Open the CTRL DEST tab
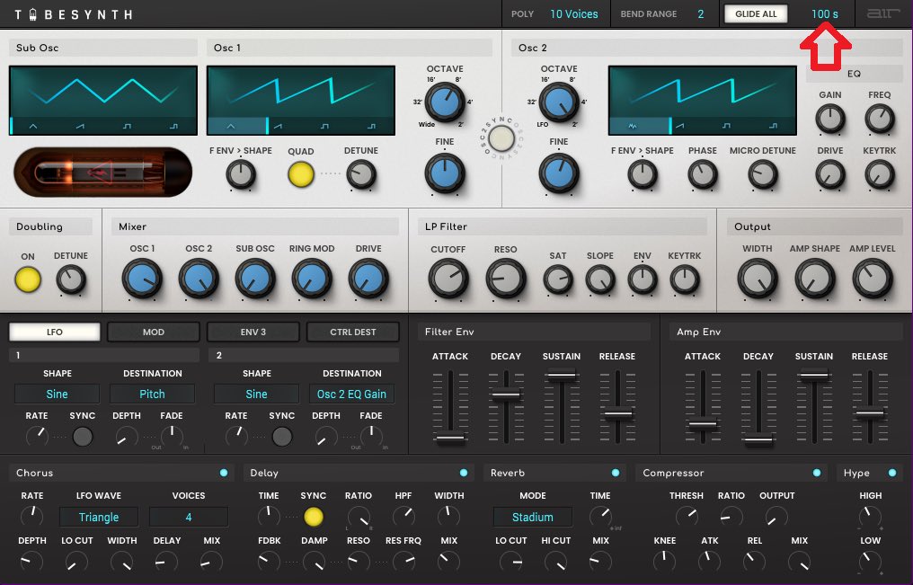The width and height of the screenshot is (913, 585). point(352,332)
